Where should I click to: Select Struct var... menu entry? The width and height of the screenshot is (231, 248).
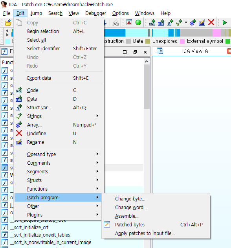coord(59,108)
